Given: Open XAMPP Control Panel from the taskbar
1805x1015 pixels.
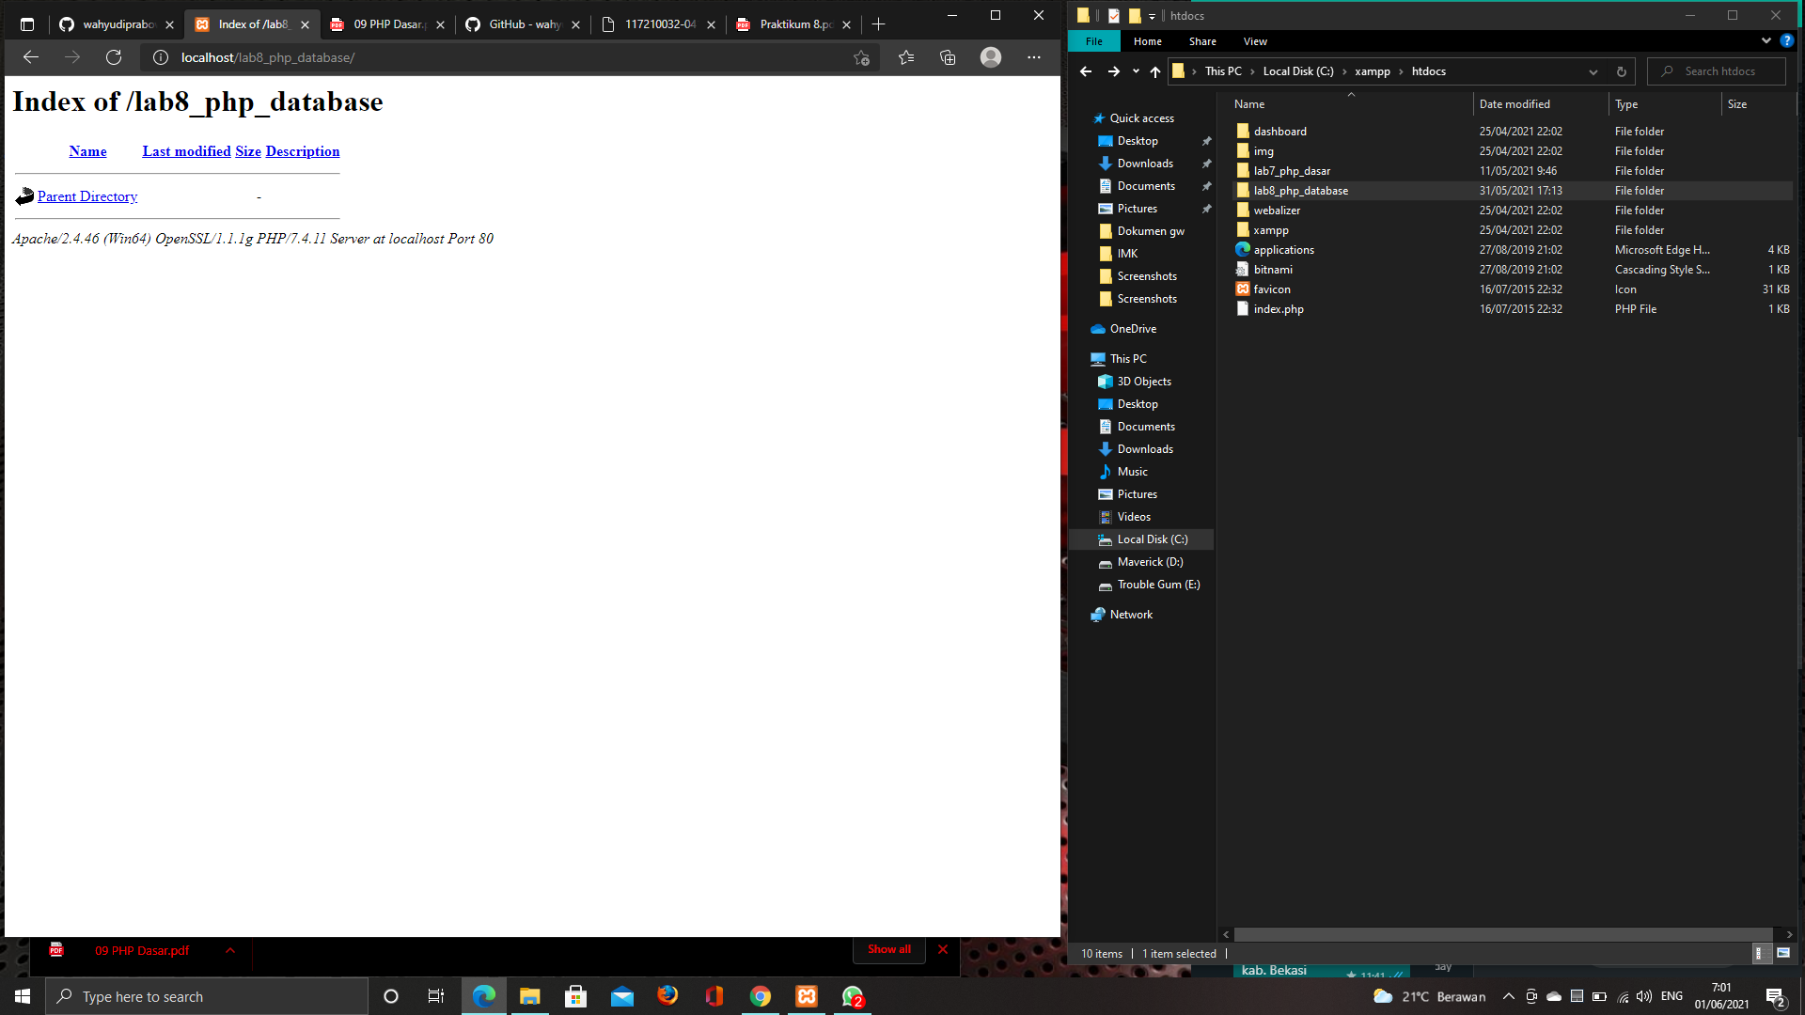Looking at the screenshot, I should coord(807,996).
